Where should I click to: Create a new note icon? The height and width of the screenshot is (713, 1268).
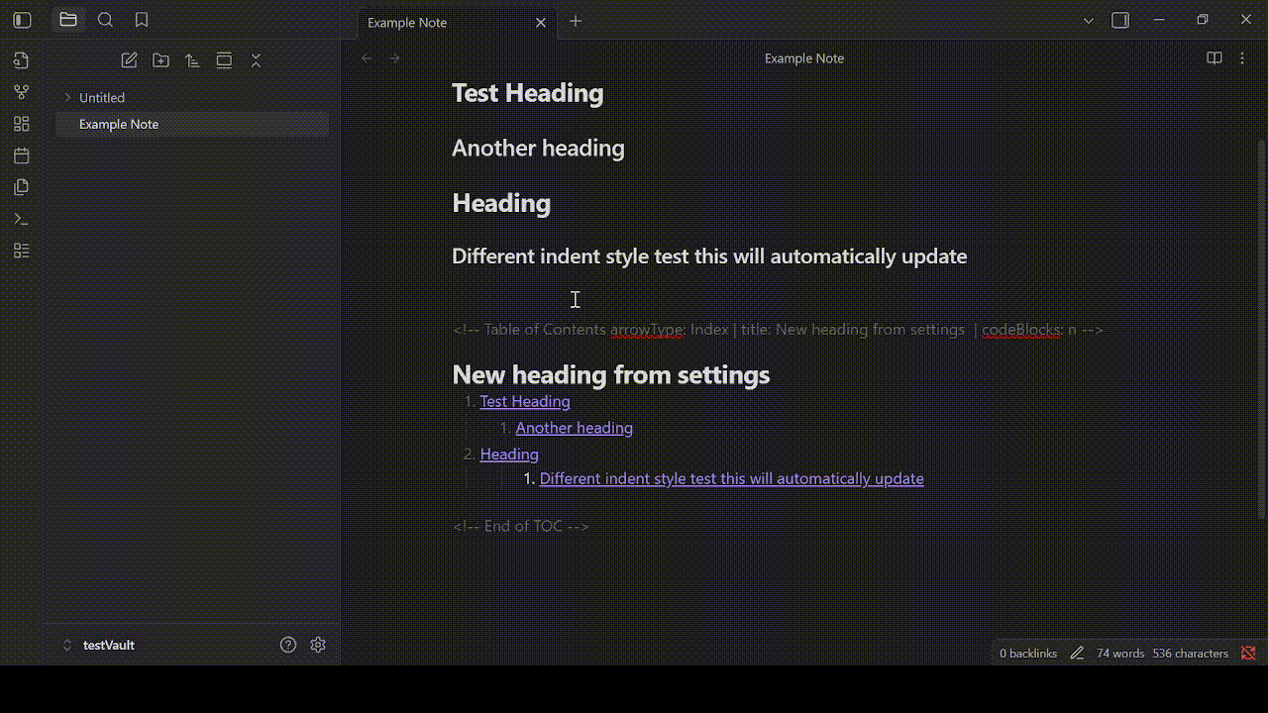pos(129,60)
